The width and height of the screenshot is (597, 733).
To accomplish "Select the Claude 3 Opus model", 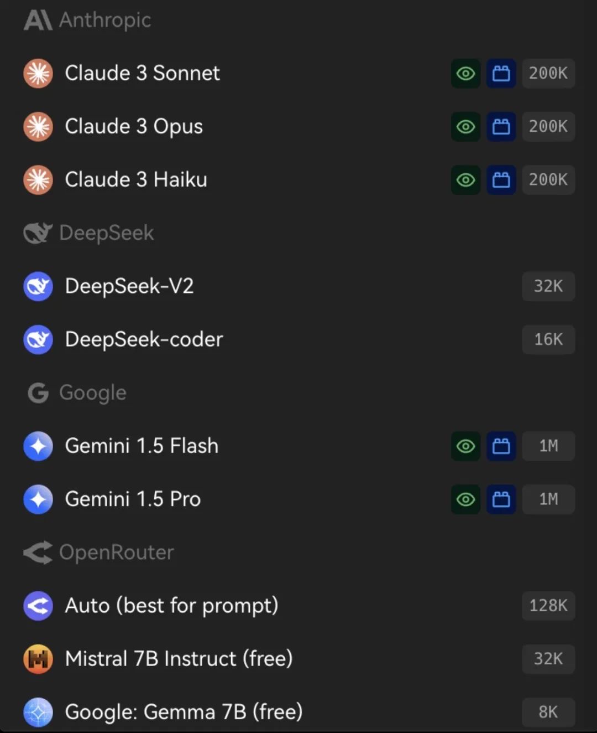I will click(x=134, y=127).
